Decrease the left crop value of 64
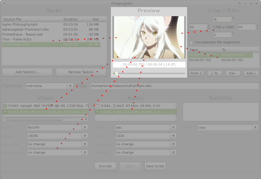The image size is (261, 179). point(208,28)
